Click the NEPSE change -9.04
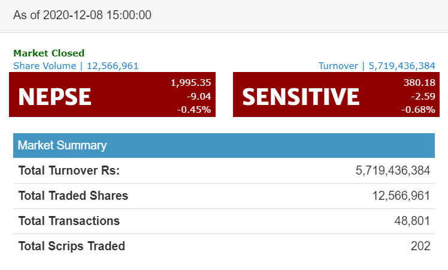The width and height of the screenshot is (448, 270). (x=199, y=96)
